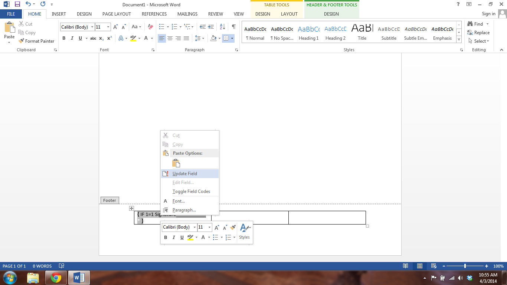Viewport: 507px width, 285px height.
Task: Apply Text Highlight Color in ribbon
Action: (x=134, y=38)
